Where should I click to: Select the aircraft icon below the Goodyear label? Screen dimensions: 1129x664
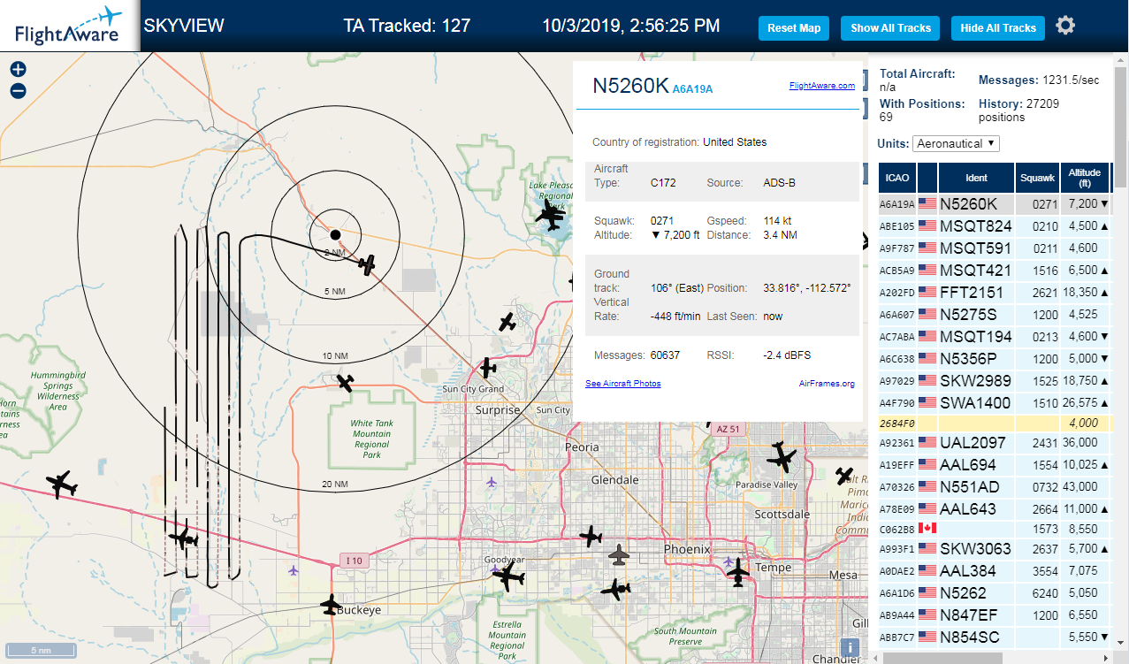pyautogui.click(x=508, y=577)
